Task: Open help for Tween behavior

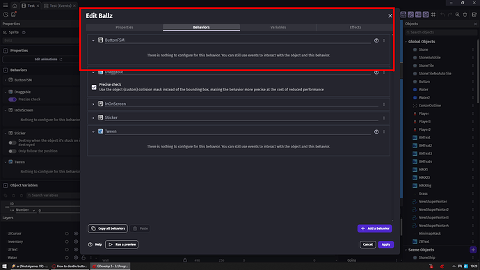Action: tap(376, 132)
